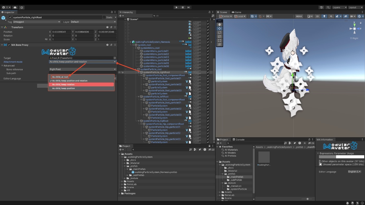Click the walkingPart... prefab thumbnail
365x205 pixels.
[x=264, y=157]
